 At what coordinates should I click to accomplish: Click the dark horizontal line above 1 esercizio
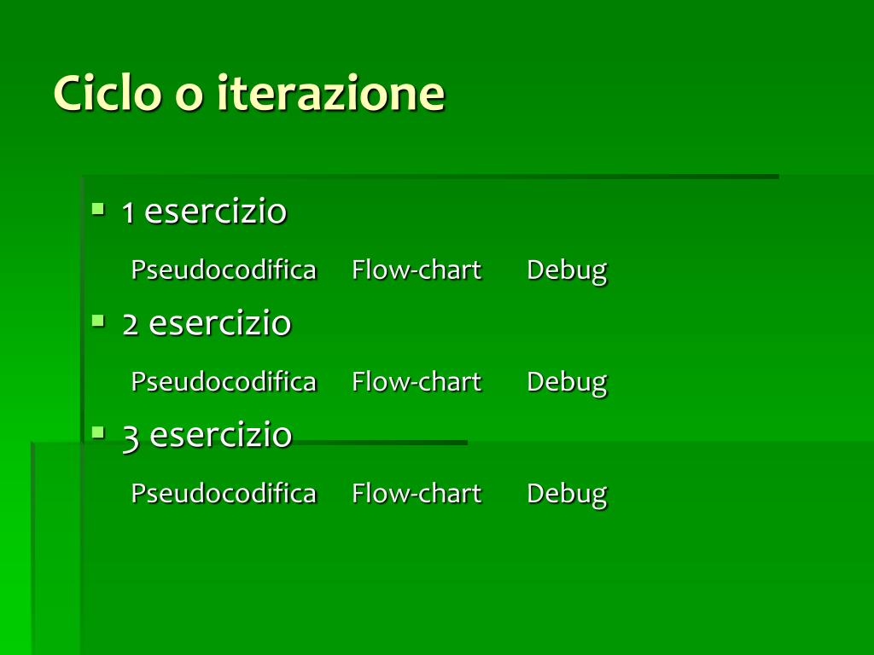point(430,177)
